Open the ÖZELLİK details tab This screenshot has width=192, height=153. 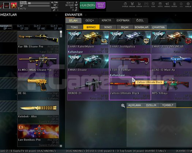click(151, 105)
